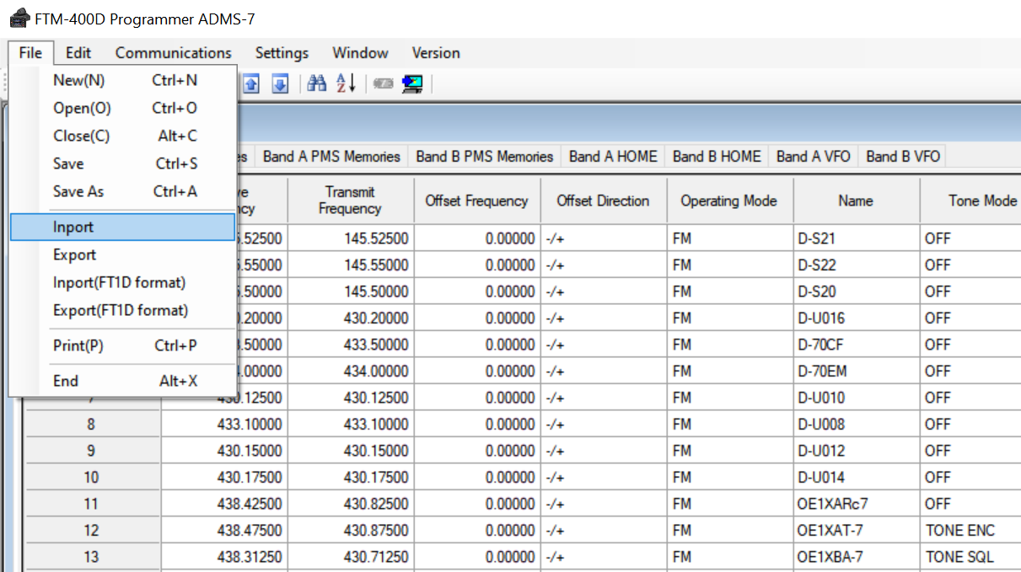Click transmit frequency cell 145.52500

(x=350, y=238)
